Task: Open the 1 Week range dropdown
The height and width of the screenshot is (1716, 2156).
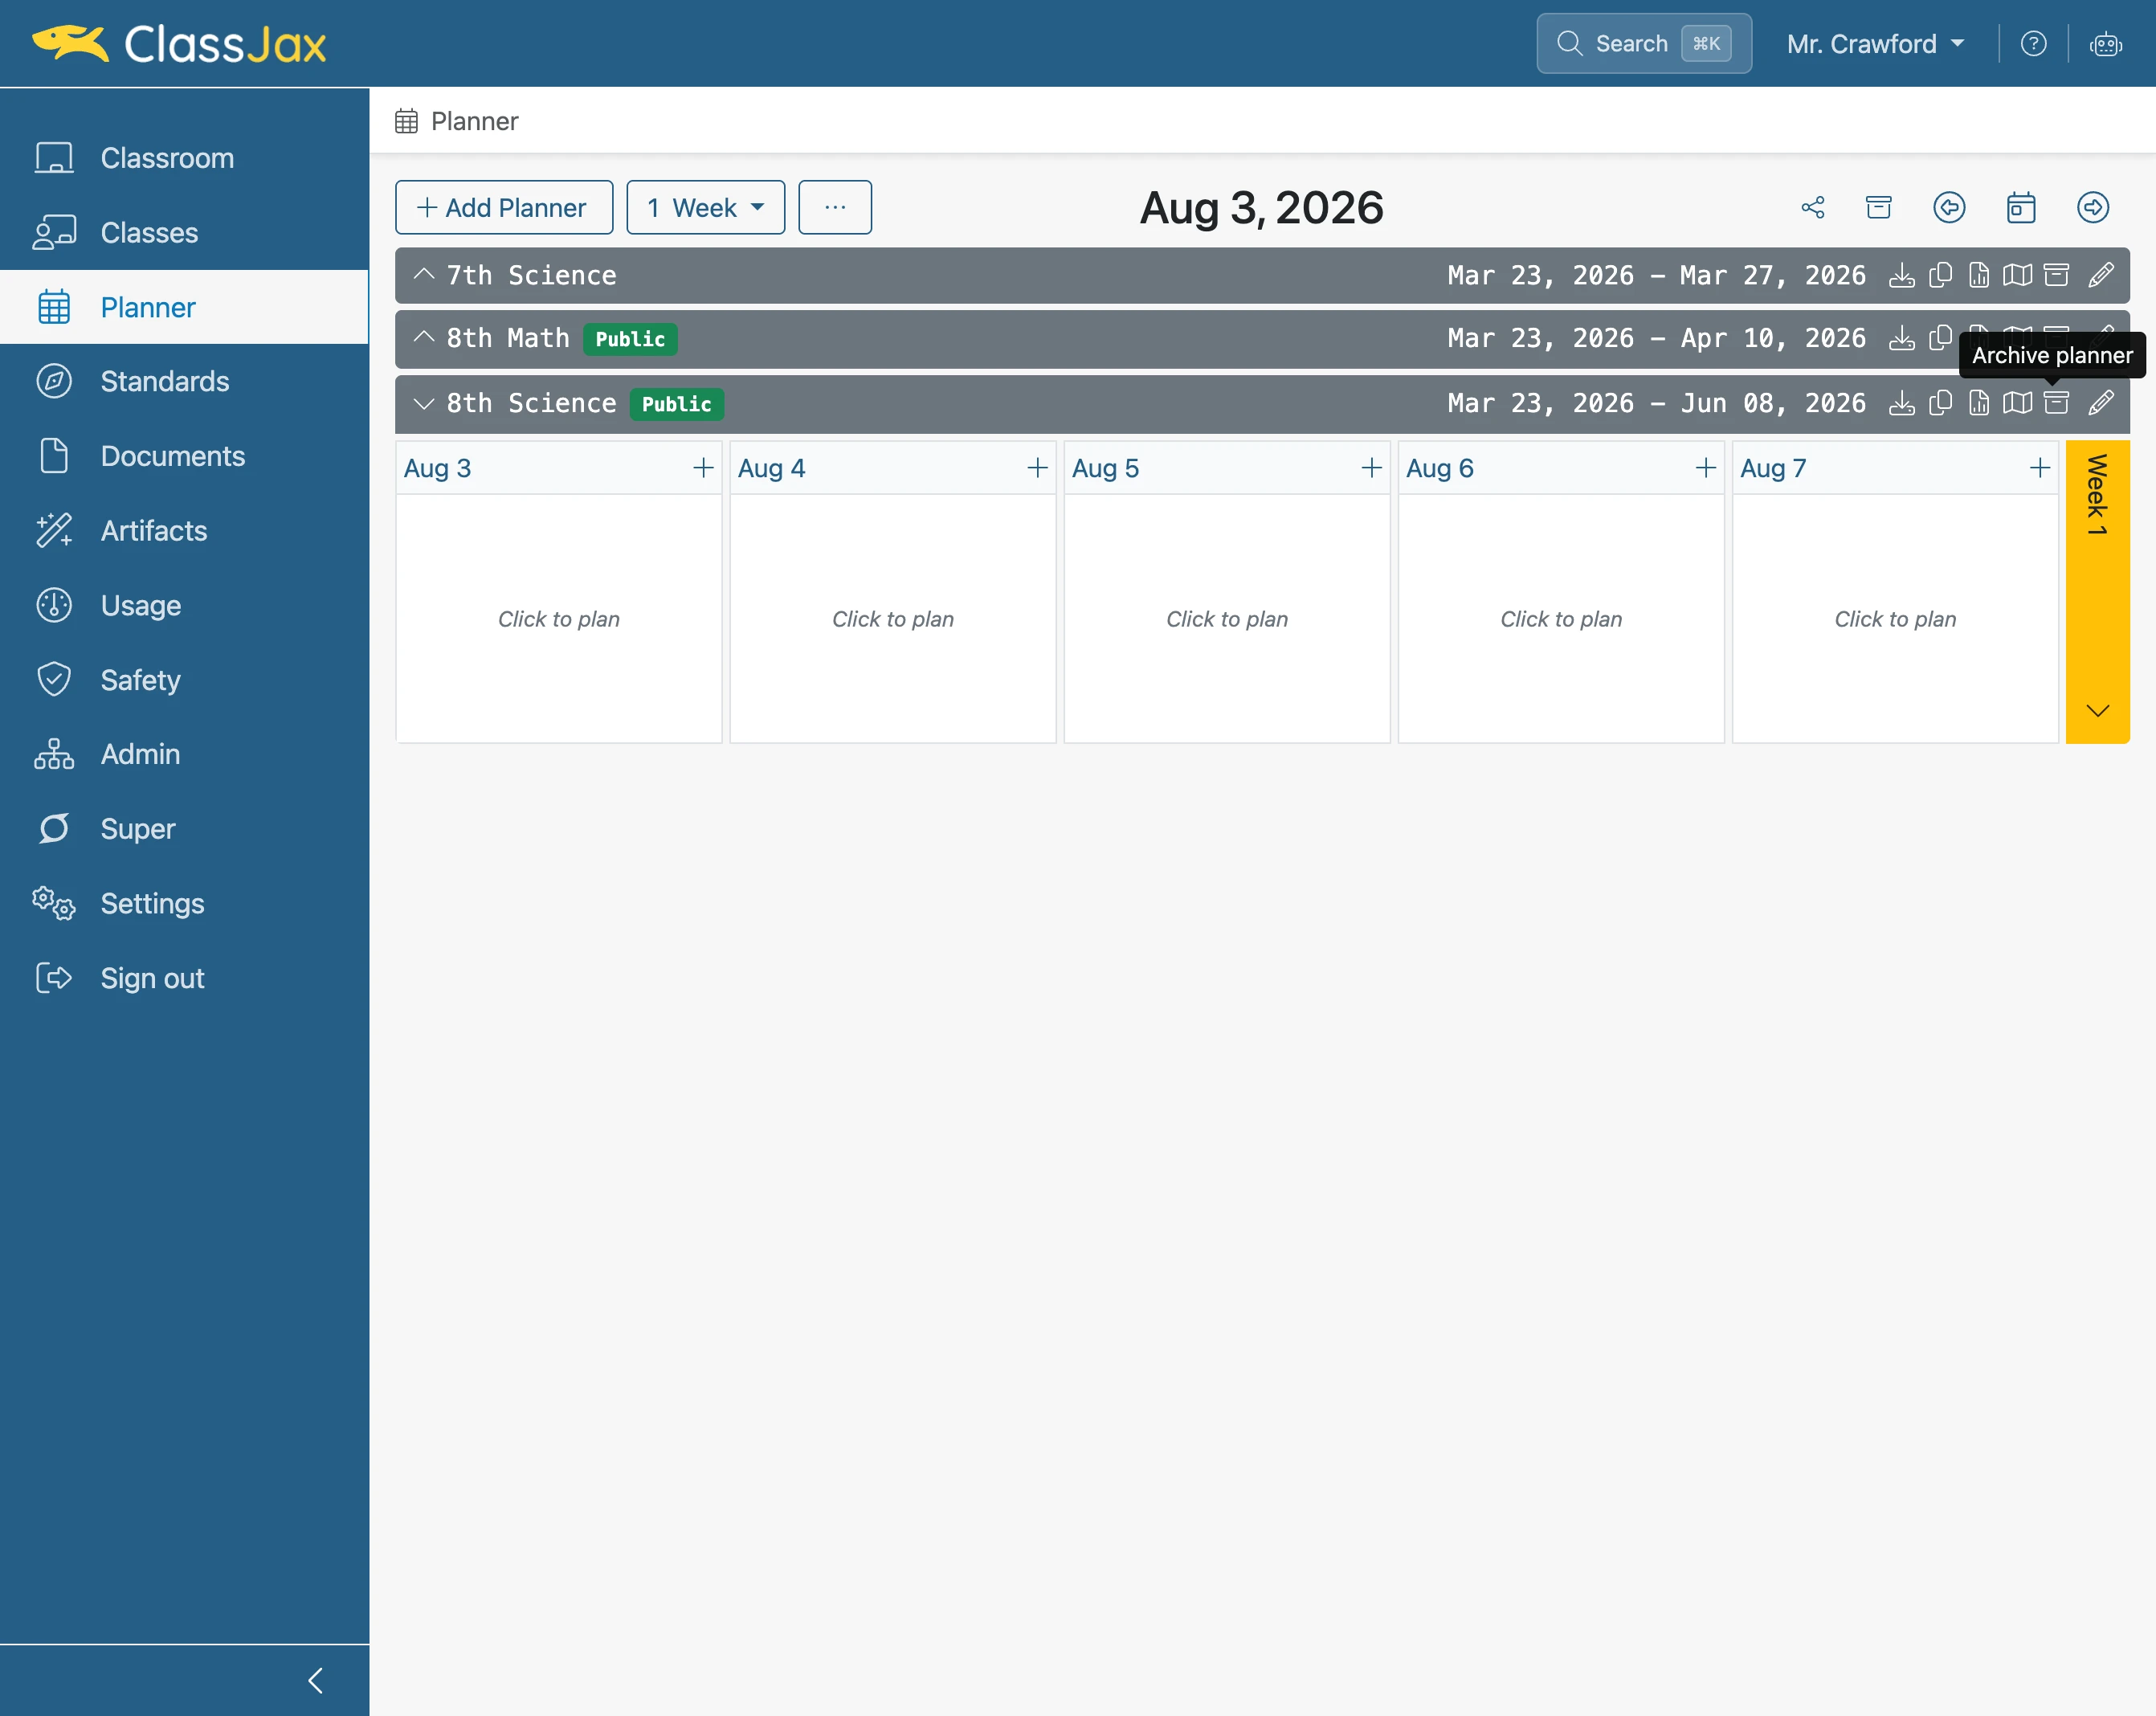Action: click(x=705, y=207)
